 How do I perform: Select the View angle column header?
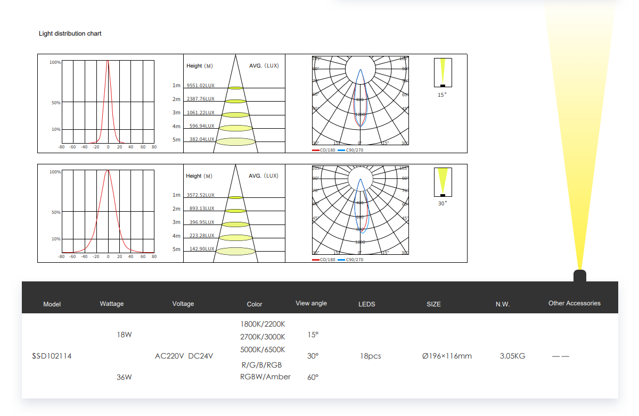click(x=311, y=303)
